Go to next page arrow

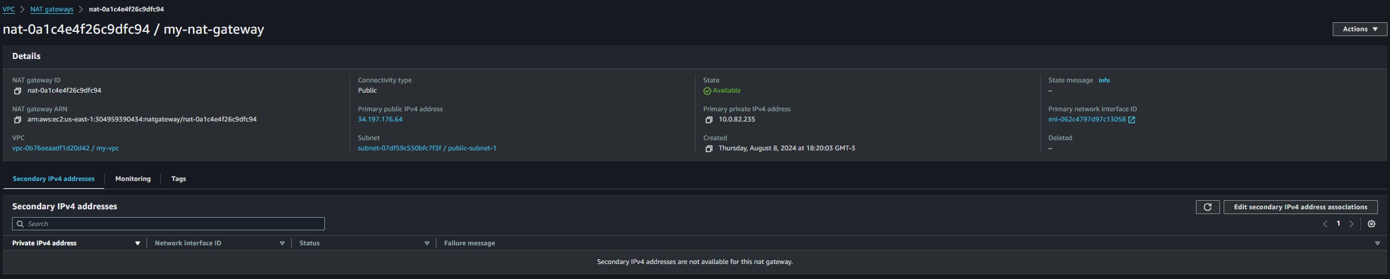pos(1351,224)
